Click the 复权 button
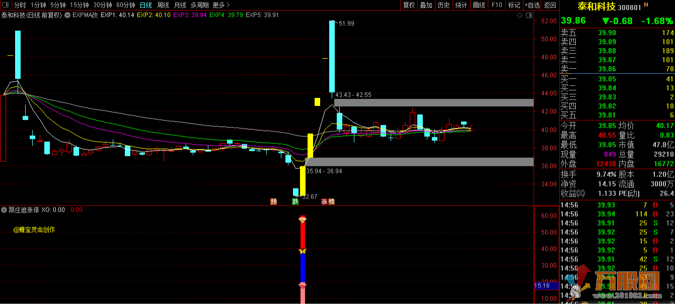This screenshot has width=675, height=304. pos(409,5)
